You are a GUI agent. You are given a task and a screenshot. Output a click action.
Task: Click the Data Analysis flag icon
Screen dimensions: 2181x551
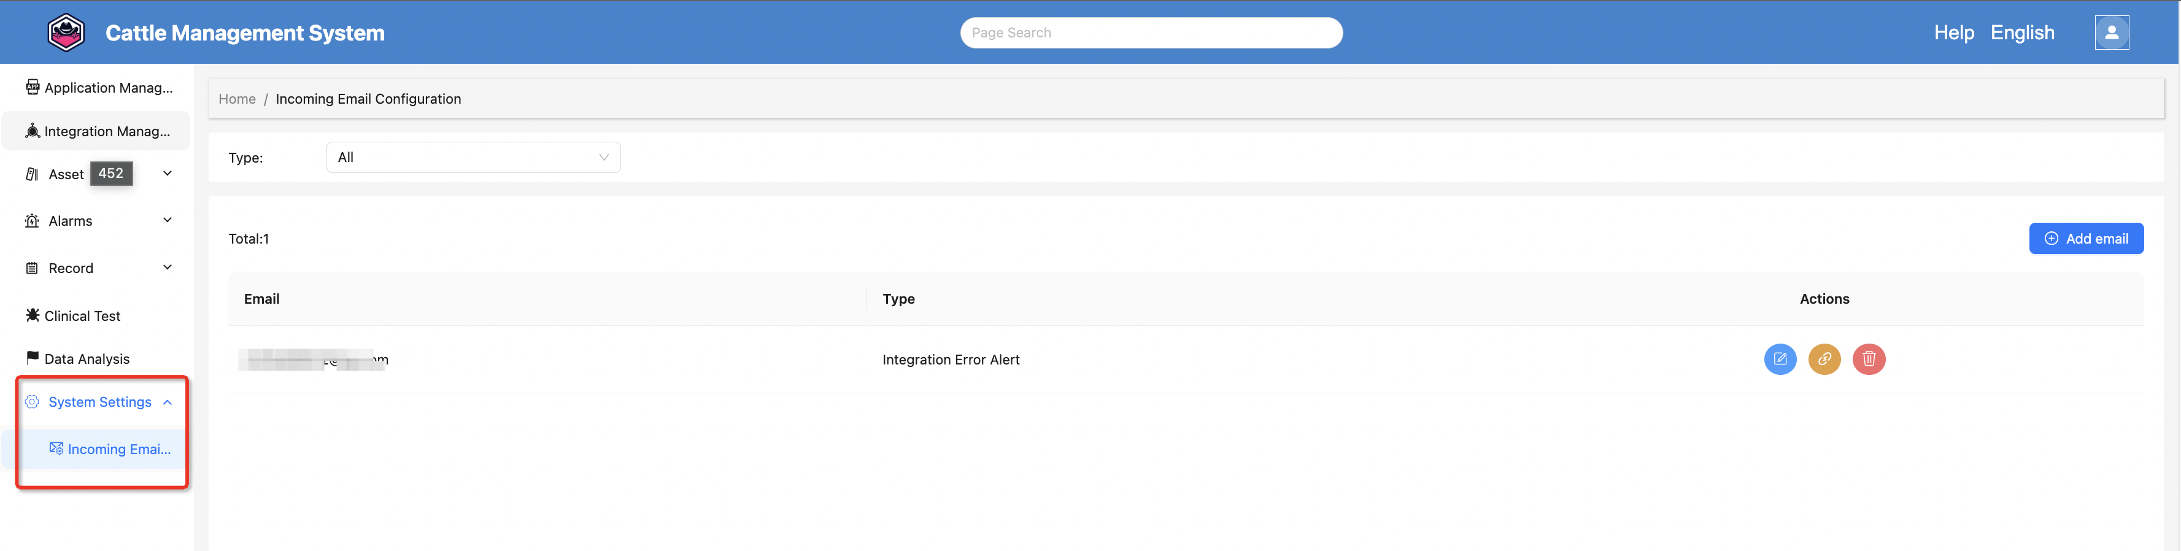[x=32, y=358]
